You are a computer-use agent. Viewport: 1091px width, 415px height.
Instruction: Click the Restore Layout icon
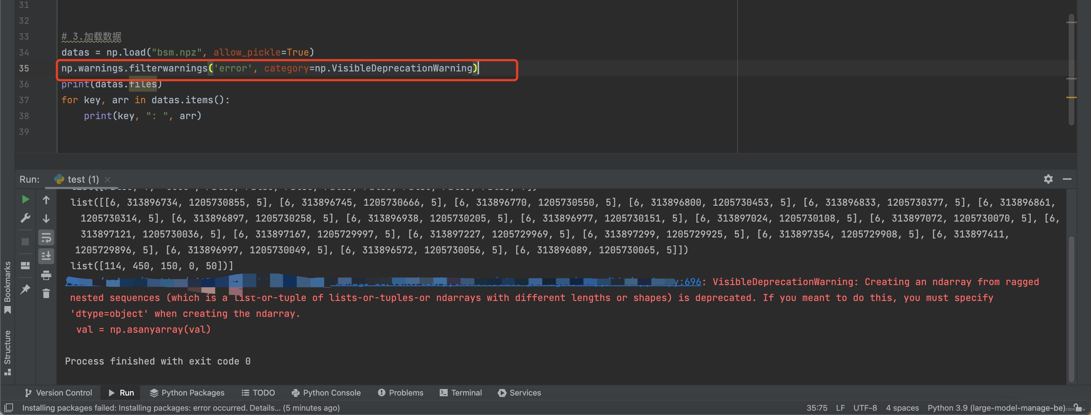[25, 265]
